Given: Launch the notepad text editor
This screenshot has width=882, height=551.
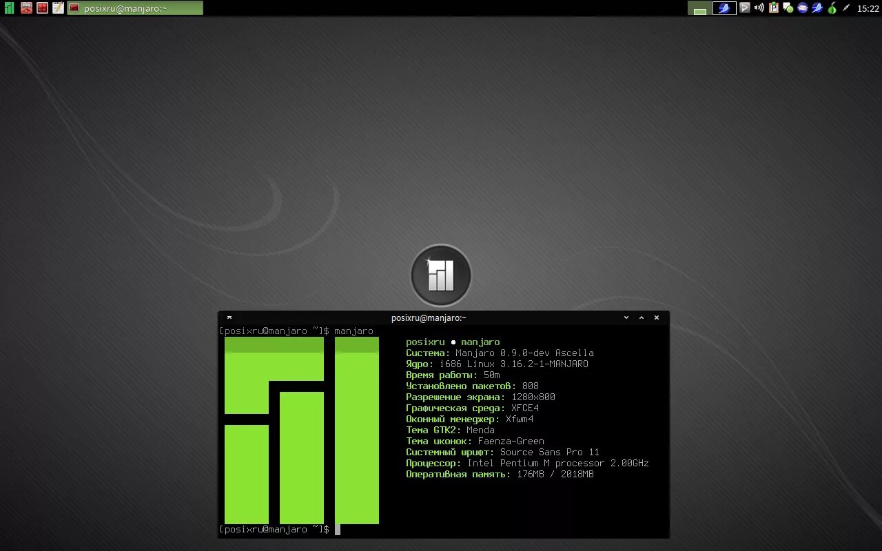Looking at the screenshot, I should (x=58, y=8).
